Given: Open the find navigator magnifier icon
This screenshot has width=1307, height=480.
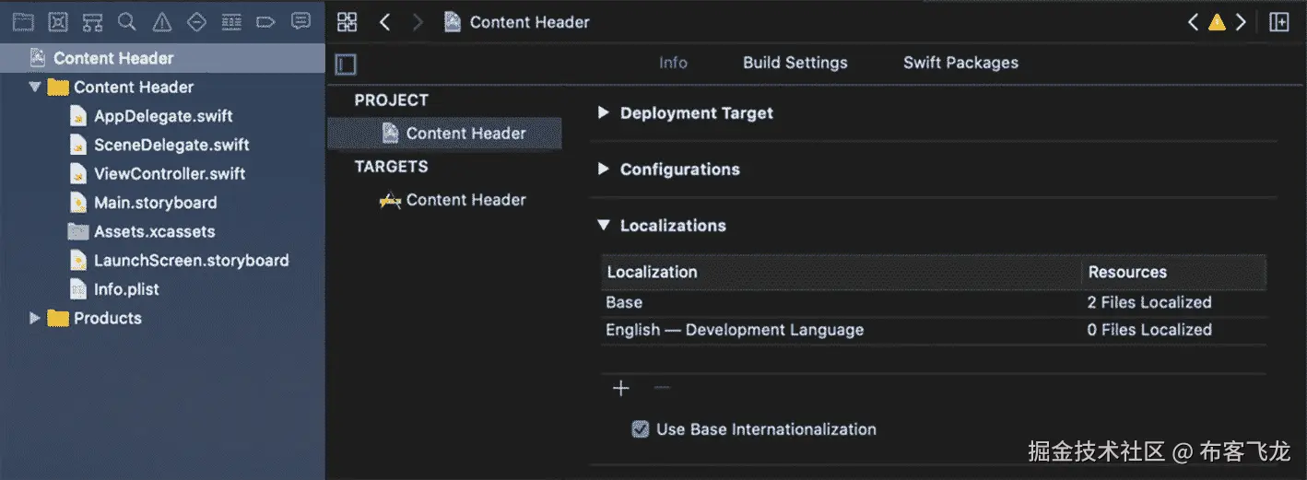Looking at the screenshot, I should (127, 22).
